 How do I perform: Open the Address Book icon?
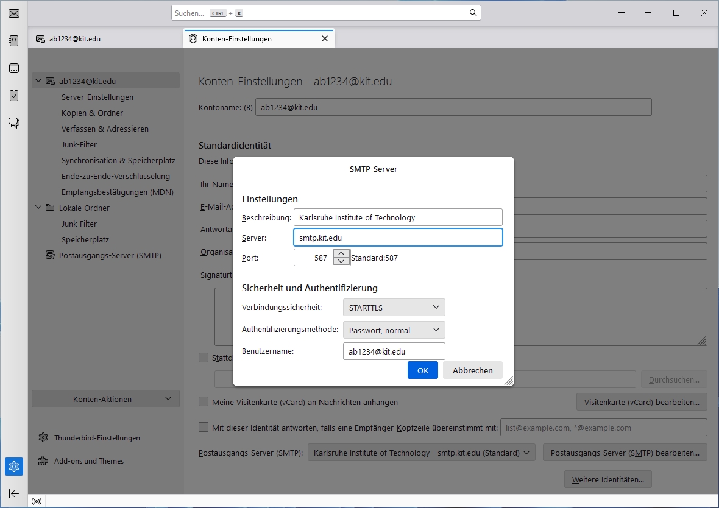[x=13, y=41]
